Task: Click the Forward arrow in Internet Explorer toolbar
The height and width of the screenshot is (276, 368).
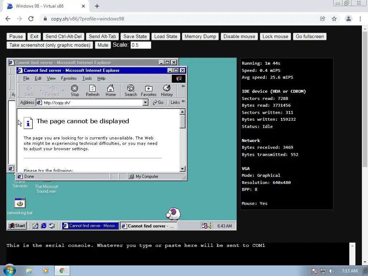Action: [x=52, y=91]
